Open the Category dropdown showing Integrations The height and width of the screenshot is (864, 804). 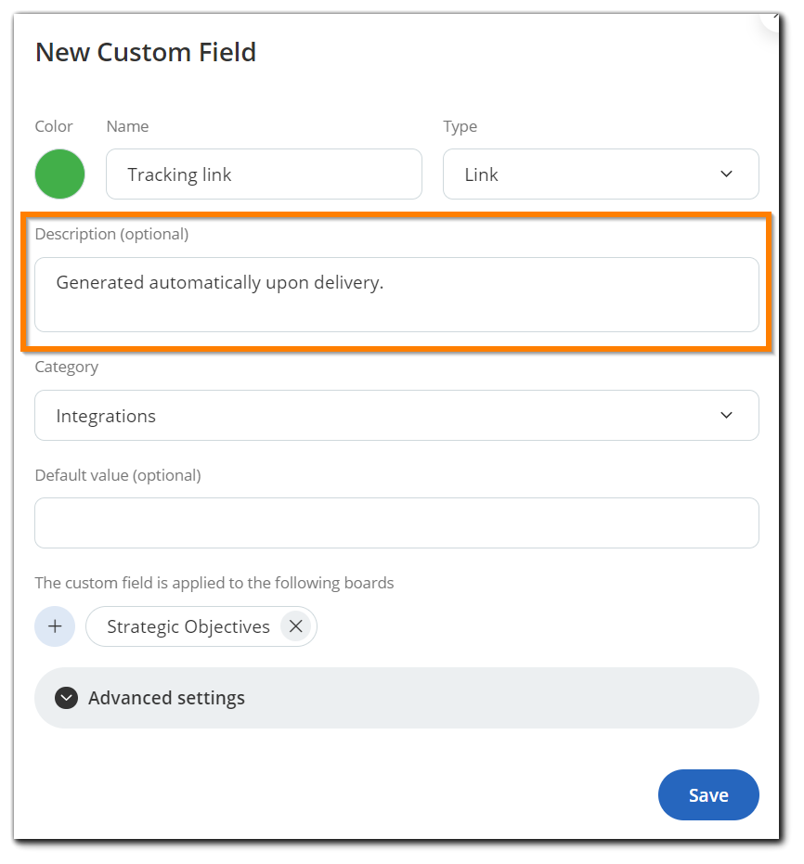(x=396, y=415)
